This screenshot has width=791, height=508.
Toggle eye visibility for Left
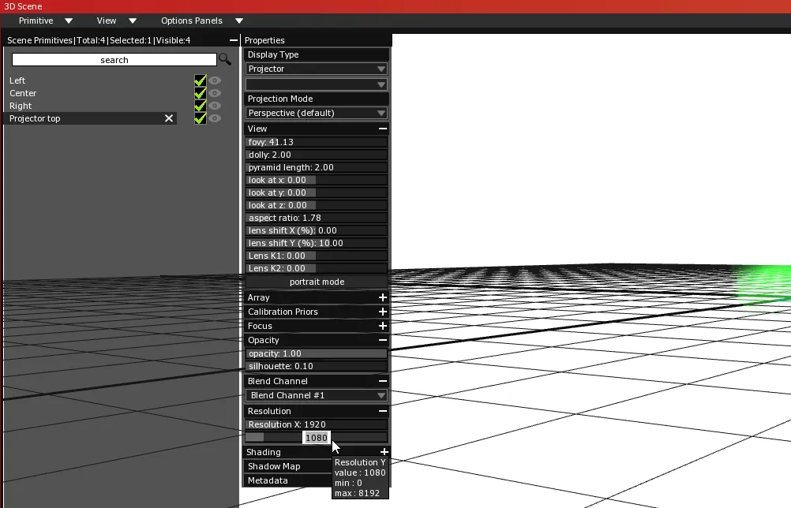coord(215,80)
